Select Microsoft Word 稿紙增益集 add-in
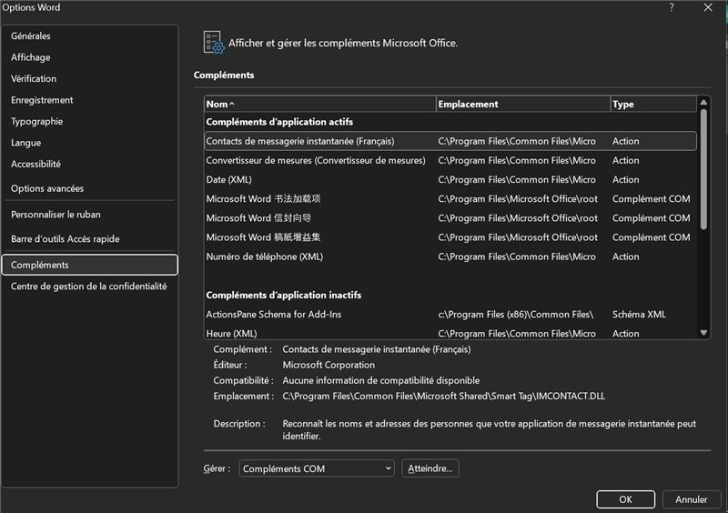Viewport: 728px width, 513px height. click(x=450, y=237)
